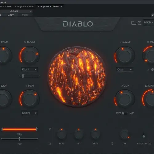The width and height of the screenshot is (154, 154).
Task: Click the MID EQ knob
Action: (x=79, y=134)
